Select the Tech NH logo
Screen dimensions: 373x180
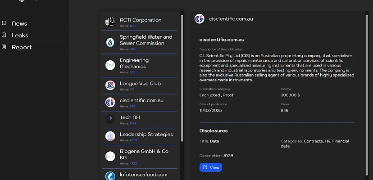(110, 119)
